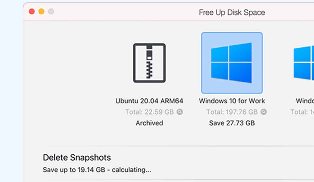Click the Ubuntu 20.04 ARM64 name label

point(149,101)
